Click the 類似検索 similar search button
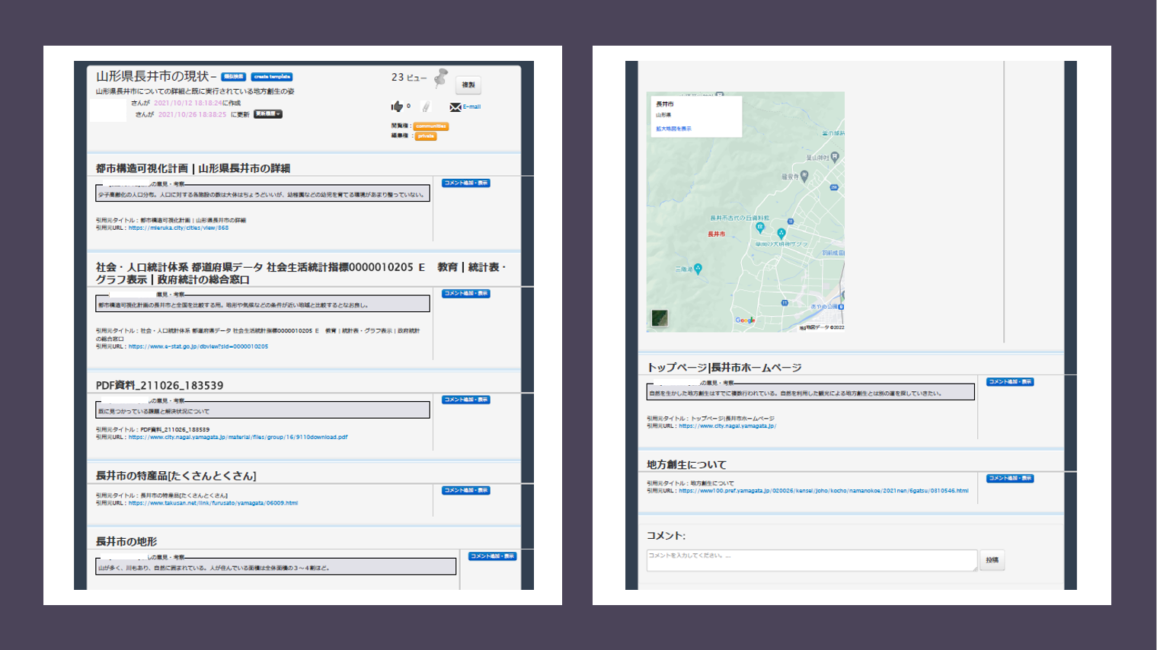This screenshot has width=1157, height=650. tap(233, 77)
